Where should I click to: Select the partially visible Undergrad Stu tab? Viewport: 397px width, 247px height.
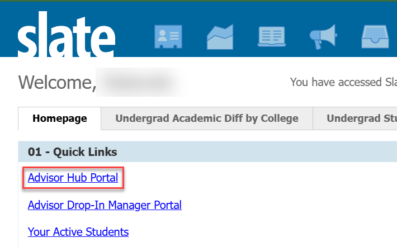tap(358, 118)
